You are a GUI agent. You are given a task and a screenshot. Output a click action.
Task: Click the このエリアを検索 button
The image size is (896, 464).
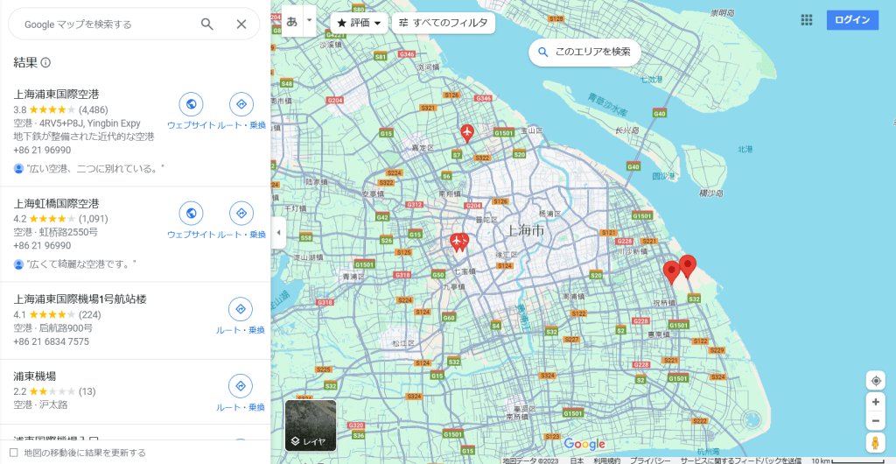584,52
